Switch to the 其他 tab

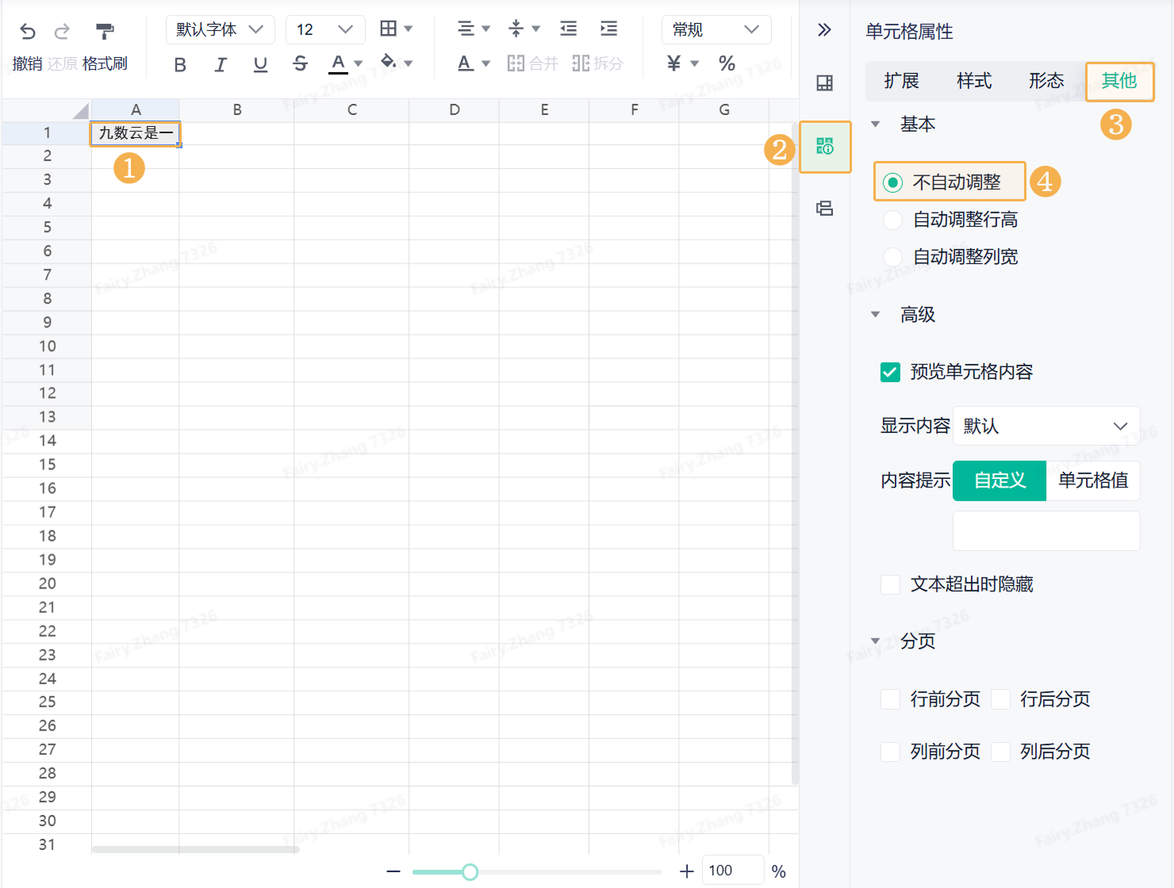(x=1119, y=81)
